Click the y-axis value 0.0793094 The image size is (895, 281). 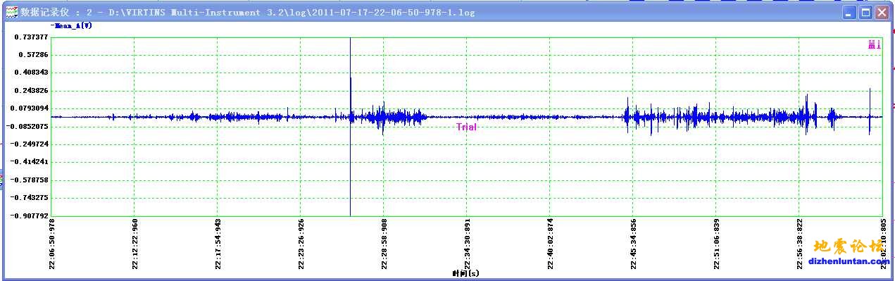[x=30, y=108]
